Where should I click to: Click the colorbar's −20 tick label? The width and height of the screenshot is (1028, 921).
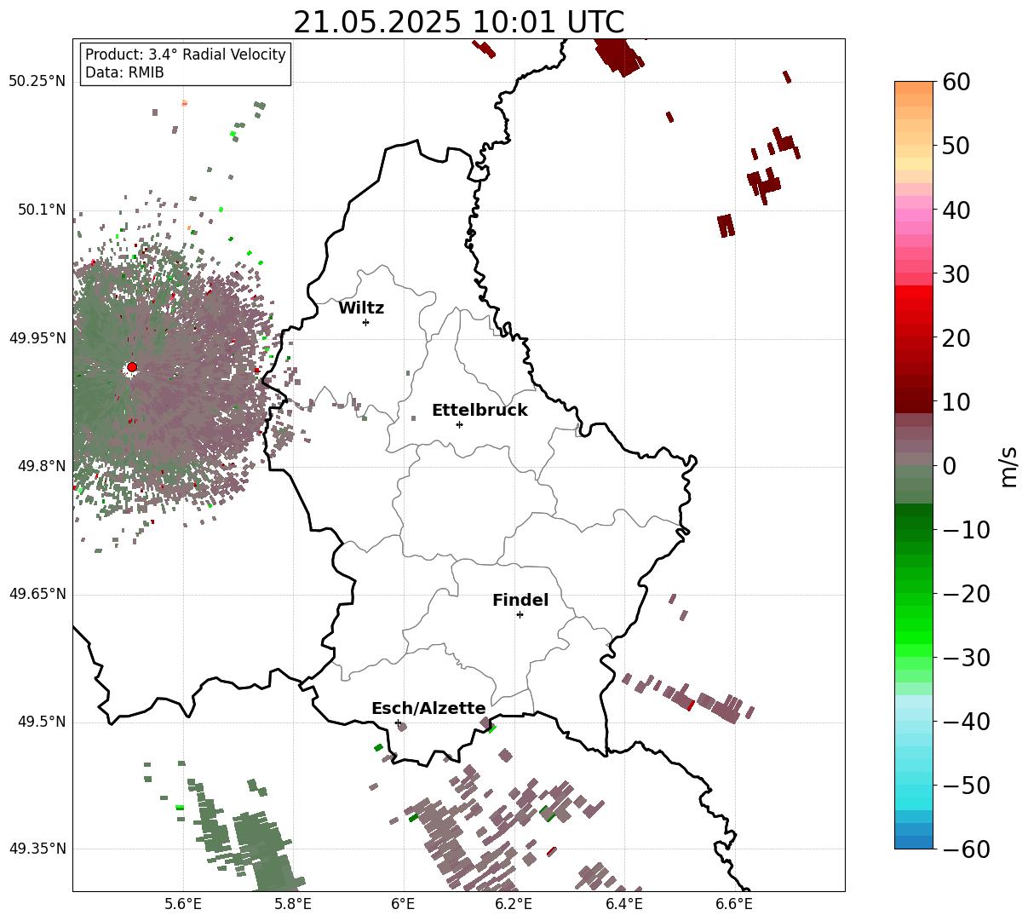click(966, 594)
